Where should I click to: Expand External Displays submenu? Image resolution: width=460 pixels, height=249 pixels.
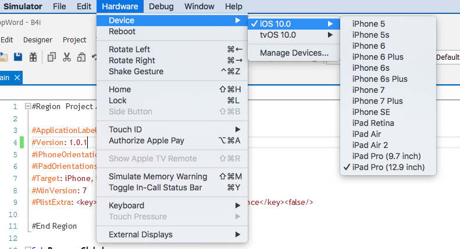172,234
